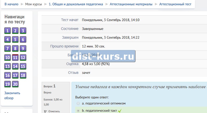Image resolution: width=207 pixels, height=113 pixels.
Task: Jump to question 3 in navigation
Action: coord(23,31)
